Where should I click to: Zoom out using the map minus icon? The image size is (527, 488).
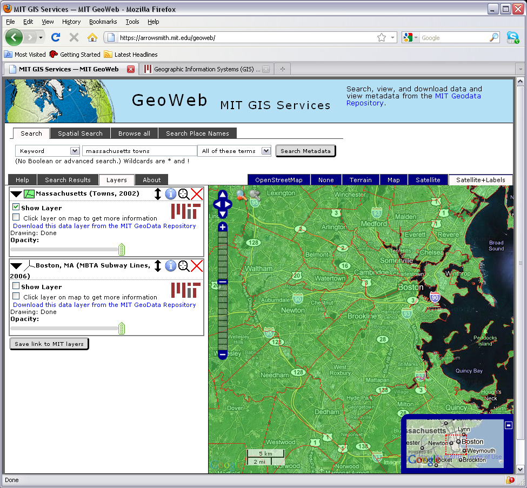(x=223, y=355)
